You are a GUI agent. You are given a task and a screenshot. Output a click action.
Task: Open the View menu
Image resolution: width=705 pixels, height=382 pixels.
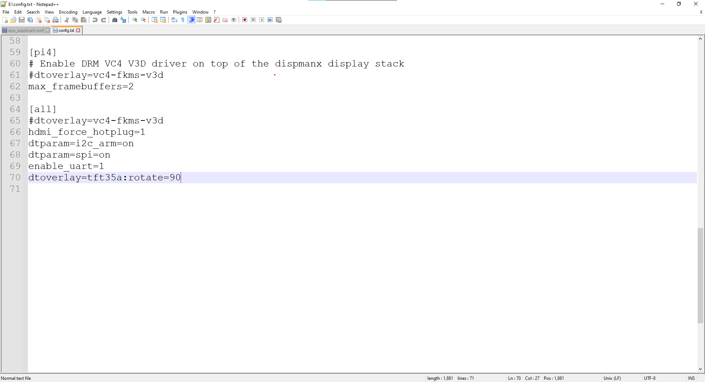click(49, 12)
